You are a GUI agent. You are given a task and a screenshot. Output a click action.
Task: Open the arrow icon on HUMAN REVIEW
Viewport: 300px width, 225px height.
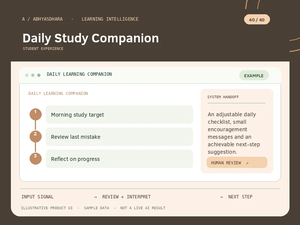click(247, 163)
